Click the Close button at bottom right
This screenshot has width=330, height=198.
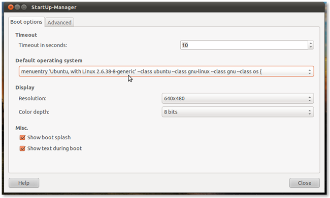click(304, 183)
